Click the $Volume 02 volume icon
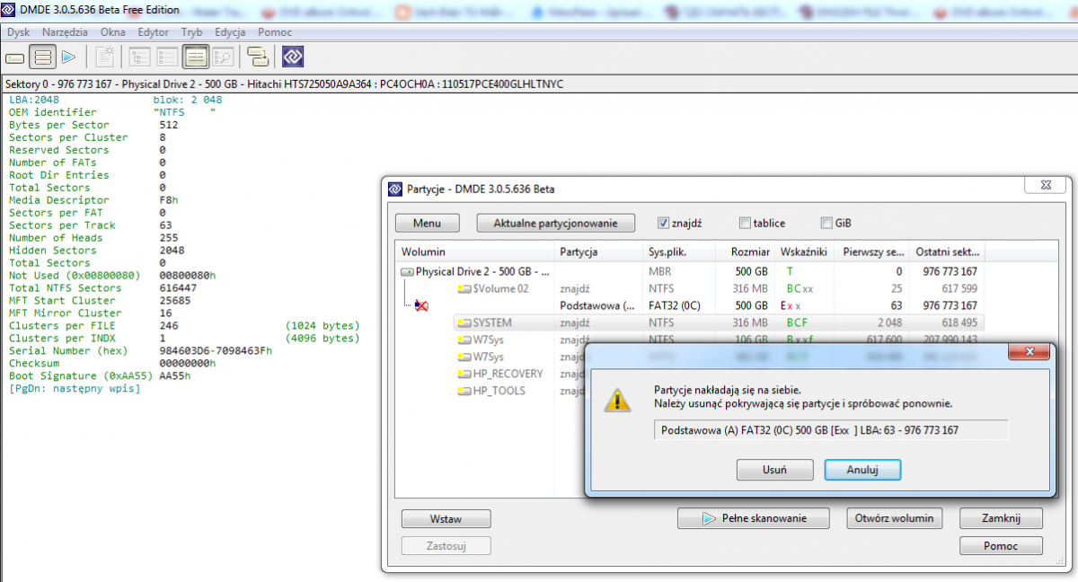 (x=464, y=288)
